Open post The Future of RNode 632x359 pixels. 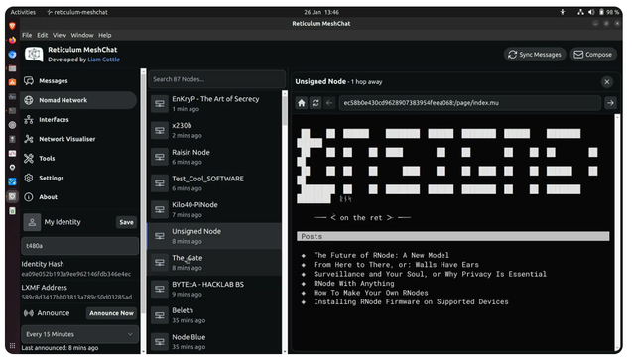[x=381, y=256]
